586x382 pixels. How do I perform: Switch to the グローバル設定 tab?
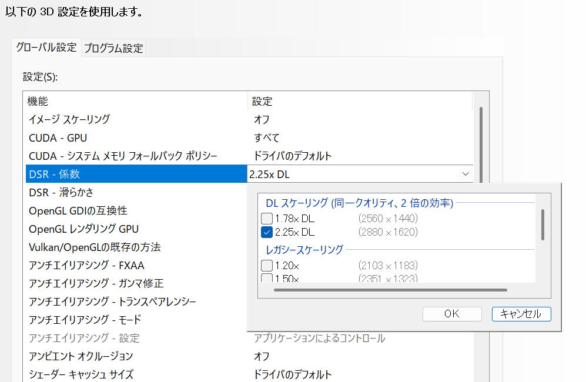click(x=46, y=48)
